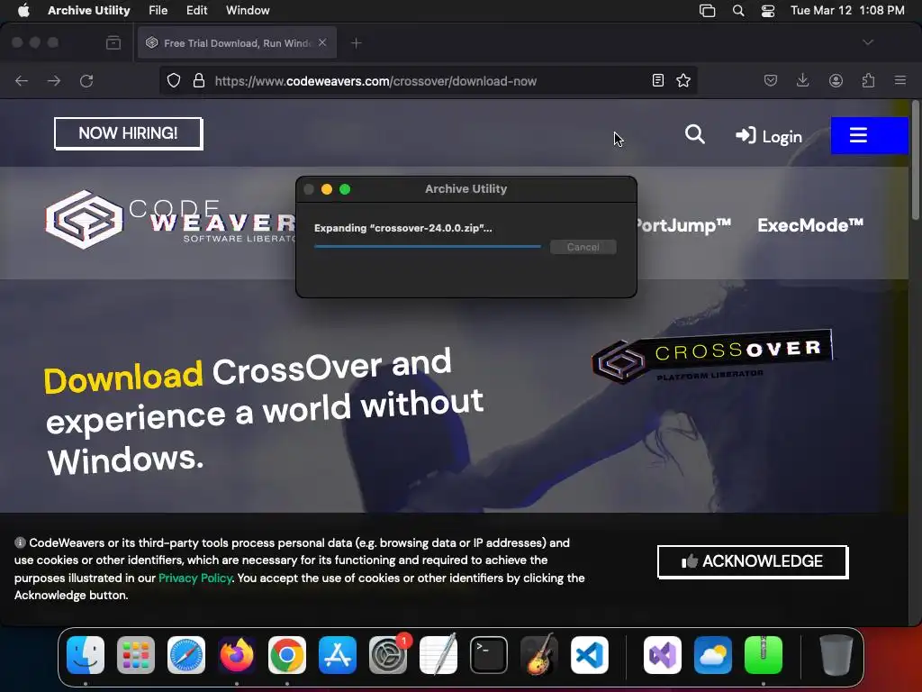This screenshot has width=922, height=692.
Task: Expand the list all tabs chevron
Action: click(x=867, y=42)
